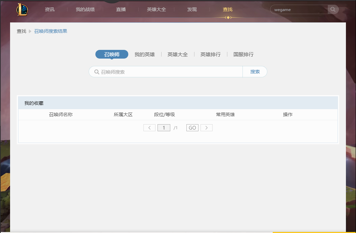Screen dimensions: 356x233
Task: Switch to the 发现 navigation tab
Action: (192, 9)
